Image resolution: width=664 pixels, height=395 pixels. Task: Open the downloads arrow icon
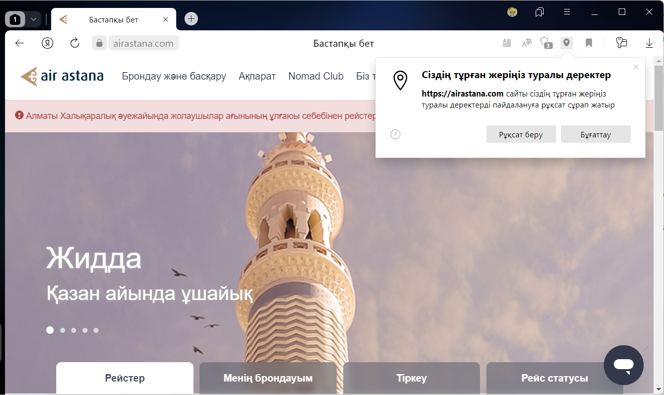click(x=649, y=43)
